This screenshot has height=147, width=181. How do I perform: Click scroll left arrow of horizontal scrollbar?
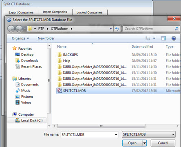tap(55, 126)
